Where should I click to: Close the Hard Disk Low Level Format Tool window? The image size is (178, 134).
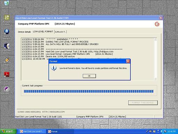[161, 18]
